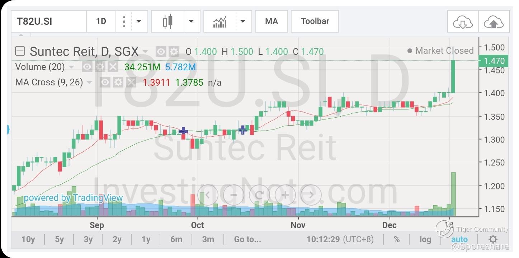
Task: Click the Nov date label on time axis
Action: pos(298,225)
